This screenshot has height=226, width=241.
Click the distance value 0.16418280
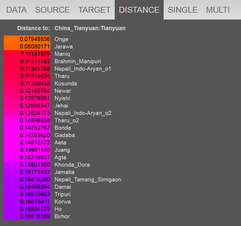click(27, 179)
